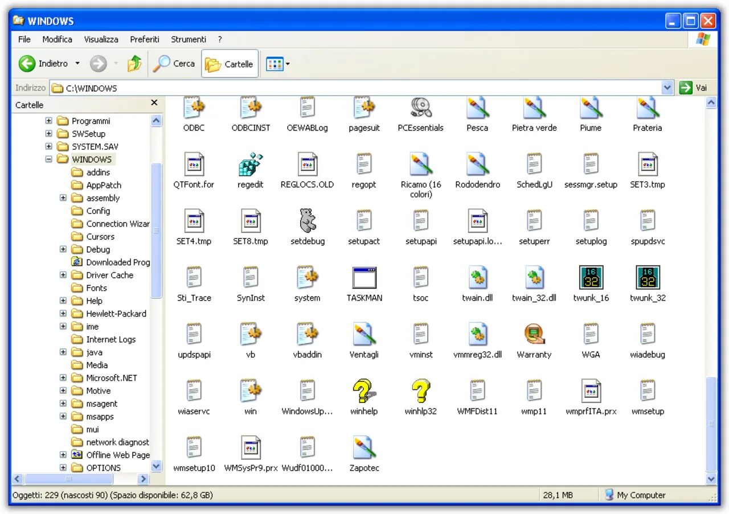Select the wmprfITA.prx file icon
This screenshot has width=729, height=514.
591,391
